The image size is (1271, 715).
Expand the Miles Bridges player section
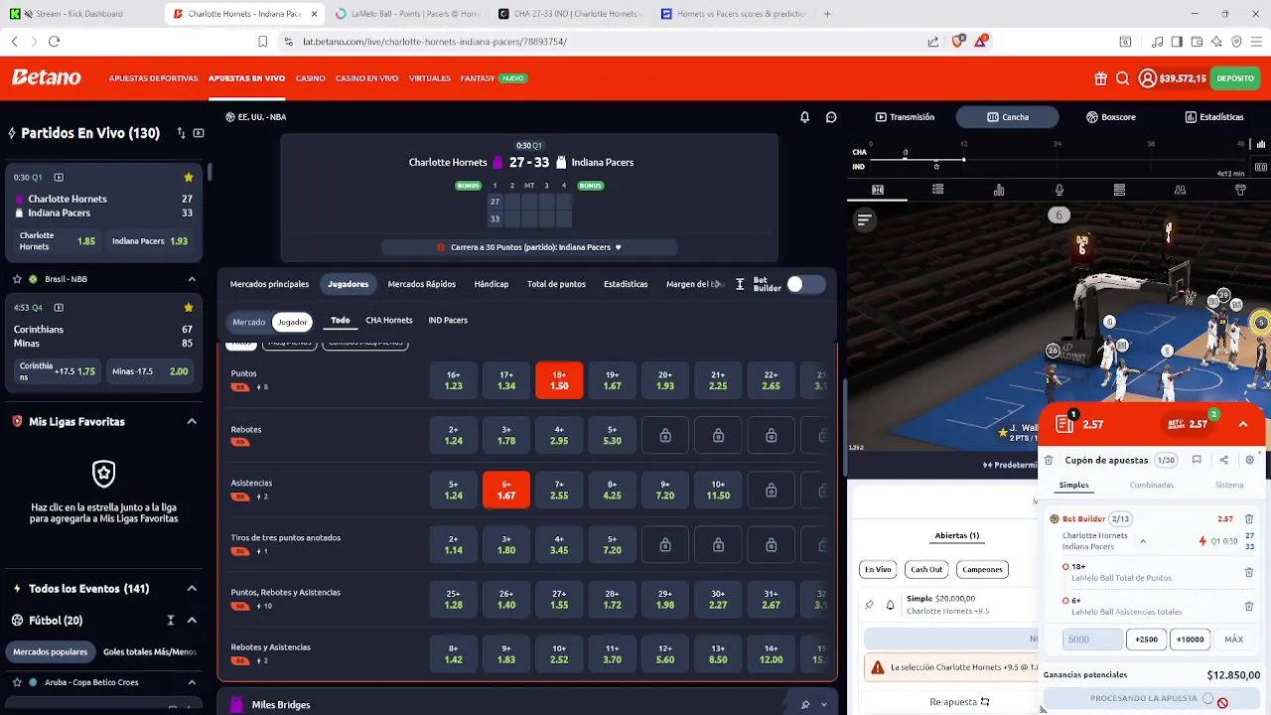[x=824, y=705]
